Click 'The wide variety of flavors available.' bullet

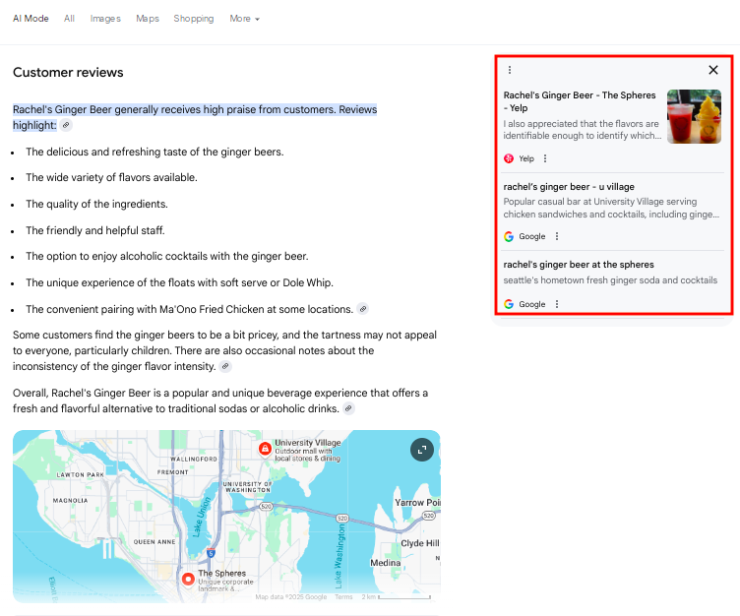pos(111,177)
